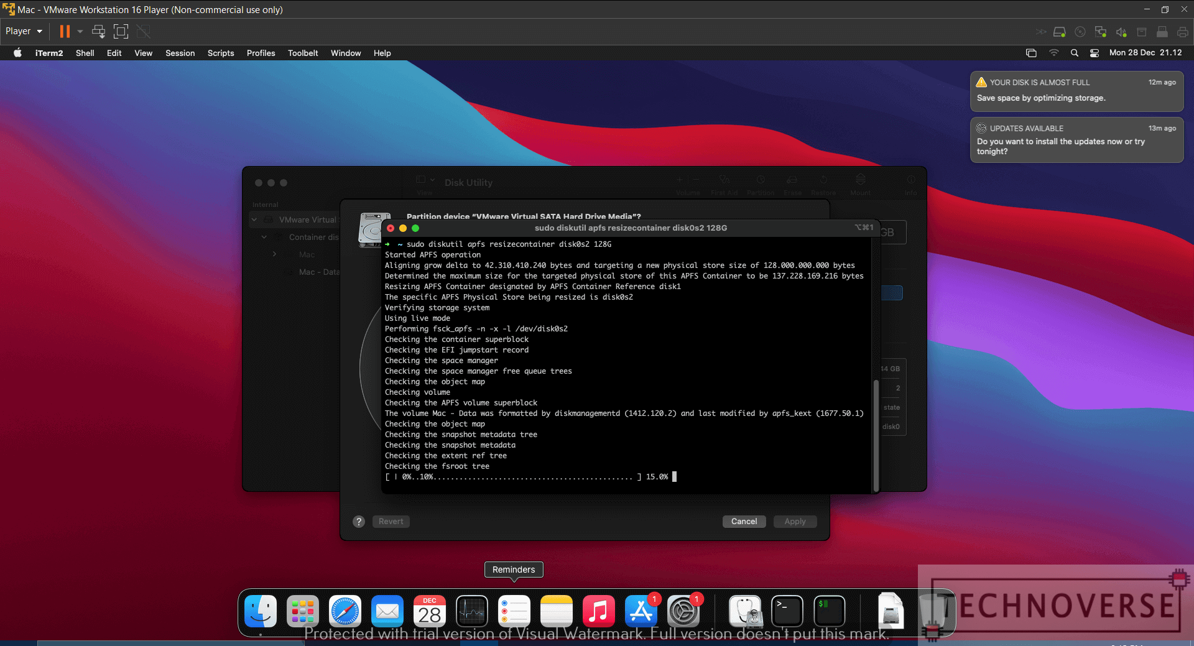Click the Updates Available notification
The height and width of the screenshot is (646, 1194).
(1076, 140)
